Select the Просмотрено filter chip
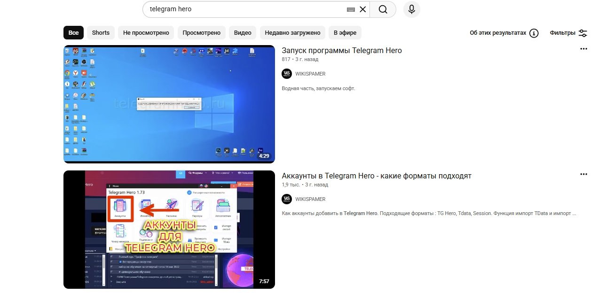The width and height of the screenshot is (613, 293). point(202,33)
